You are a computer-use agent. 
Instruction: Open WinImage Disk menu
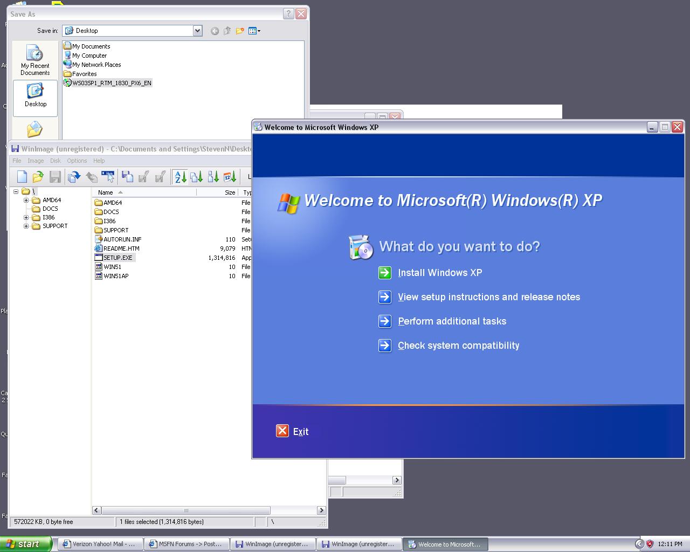(56, 161)
